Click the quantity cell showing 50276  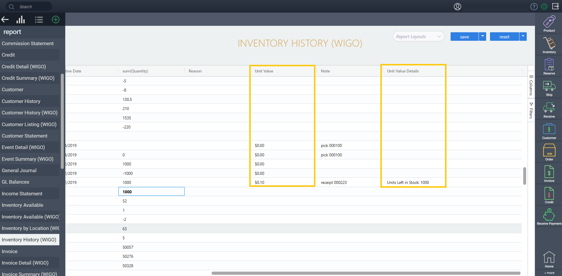(128, 256)
